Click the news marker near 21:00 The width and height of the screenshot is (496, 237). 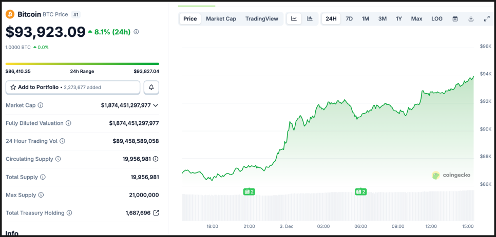click(x=249, y=192)
